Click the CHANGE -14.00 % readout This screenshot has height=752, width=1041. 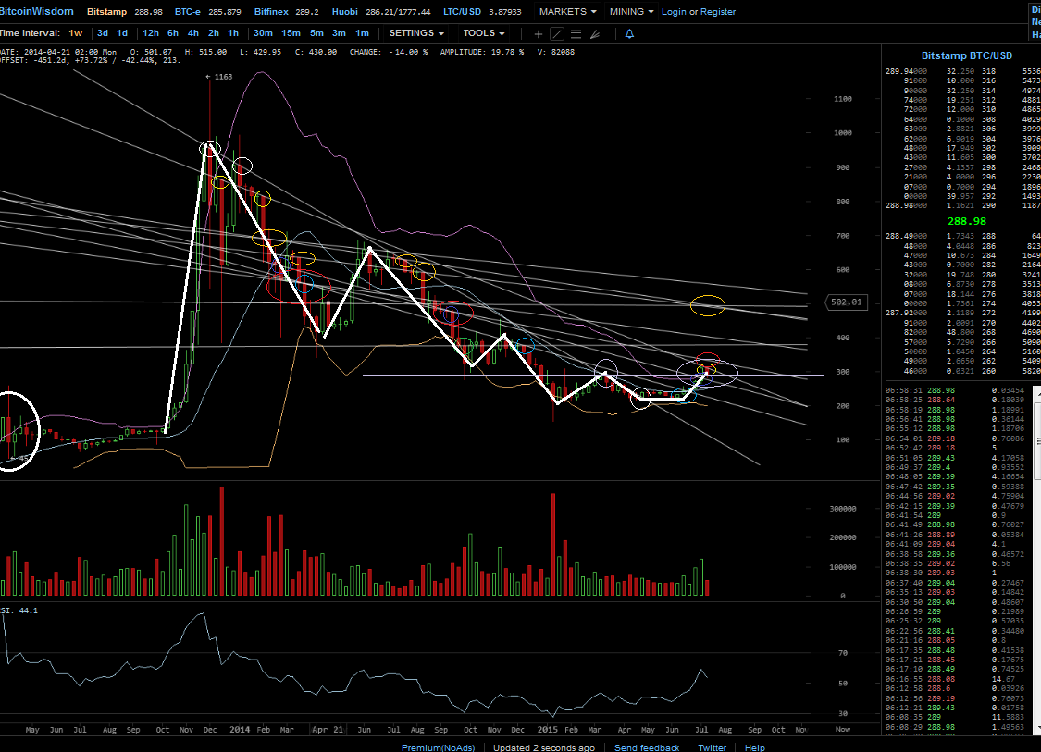tap(389, 52)
